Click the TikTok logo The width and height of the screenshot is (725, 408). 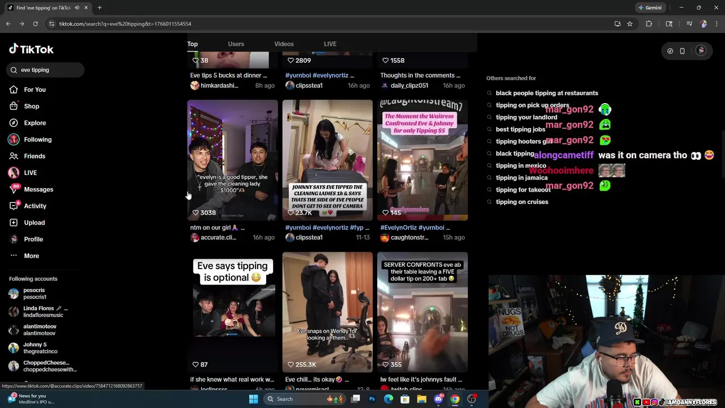31,49
